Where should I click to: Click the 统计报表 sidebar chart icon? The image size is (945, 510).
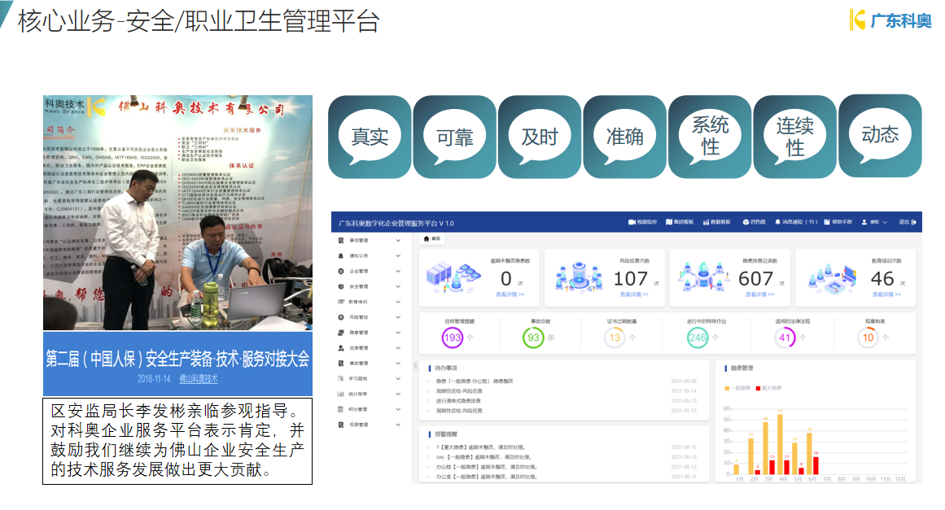tap(341, 394)
